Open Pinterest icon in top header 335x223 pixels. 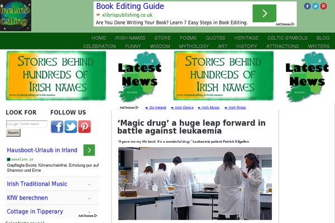pos(323,6)
